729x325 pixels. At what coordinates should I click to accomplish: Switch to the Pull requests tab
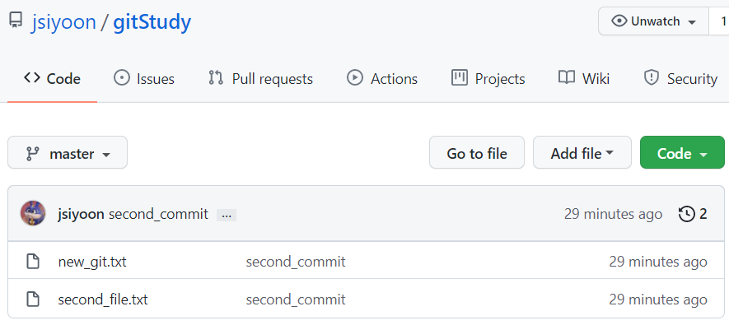tap(260, 78)
